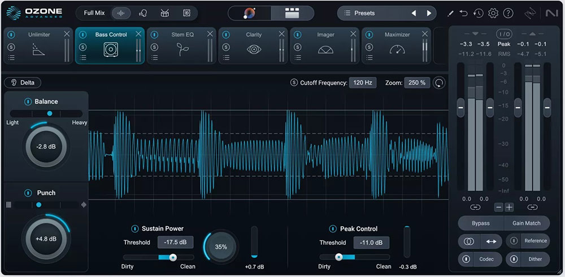Click the Dither button
This screenshot has width=565, height=277.
point(535,259)
